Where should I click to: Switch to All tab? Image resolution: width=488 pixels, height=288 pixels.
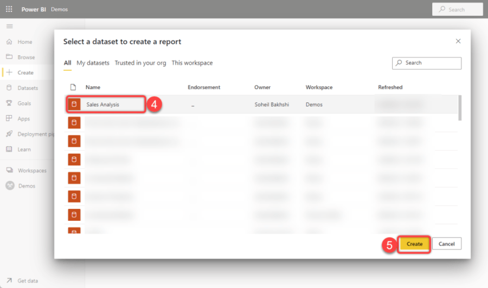click(x=68, y=63)
